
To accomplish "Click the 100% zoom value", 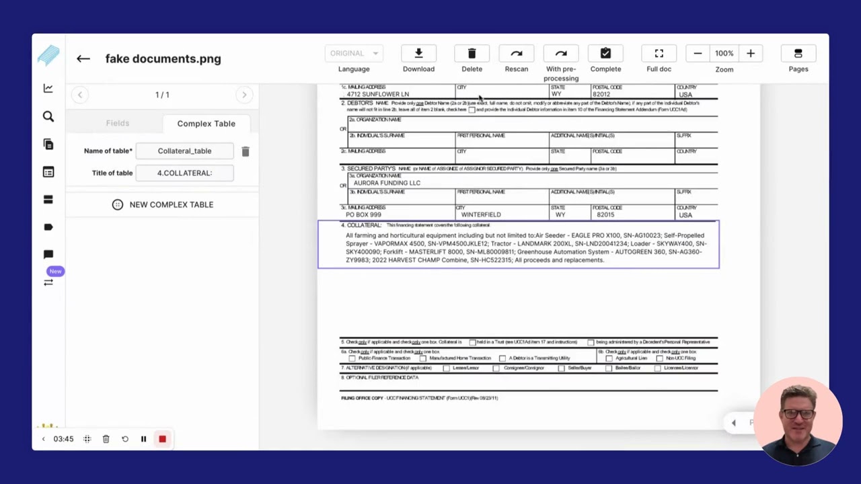I will tap(724, 54).
